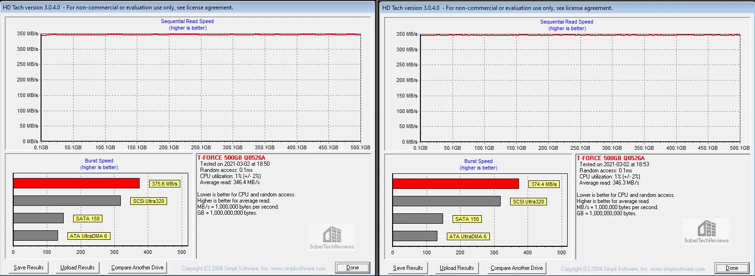Screen dimensions: 755x276
Task: Select the 375.6 MB/s burst speed label
Action: coord(165,184)
